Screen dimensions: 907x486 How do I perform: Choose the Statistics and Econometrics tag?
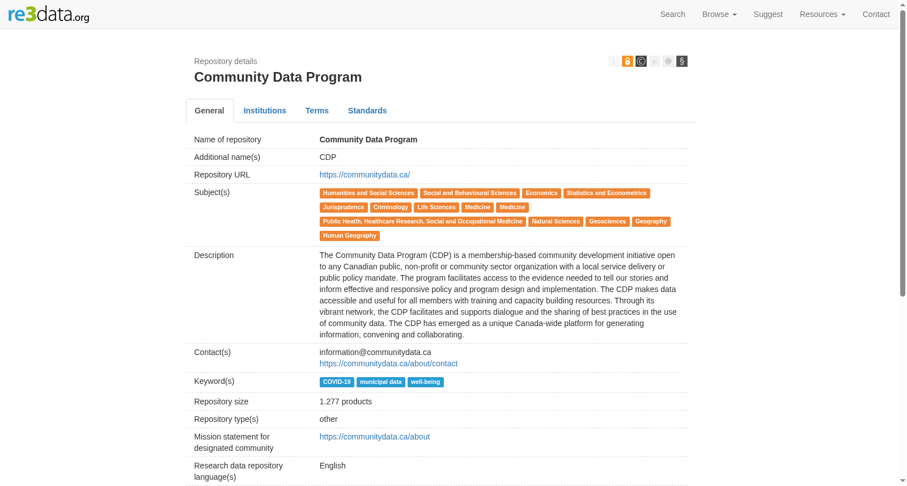point(607,193)
